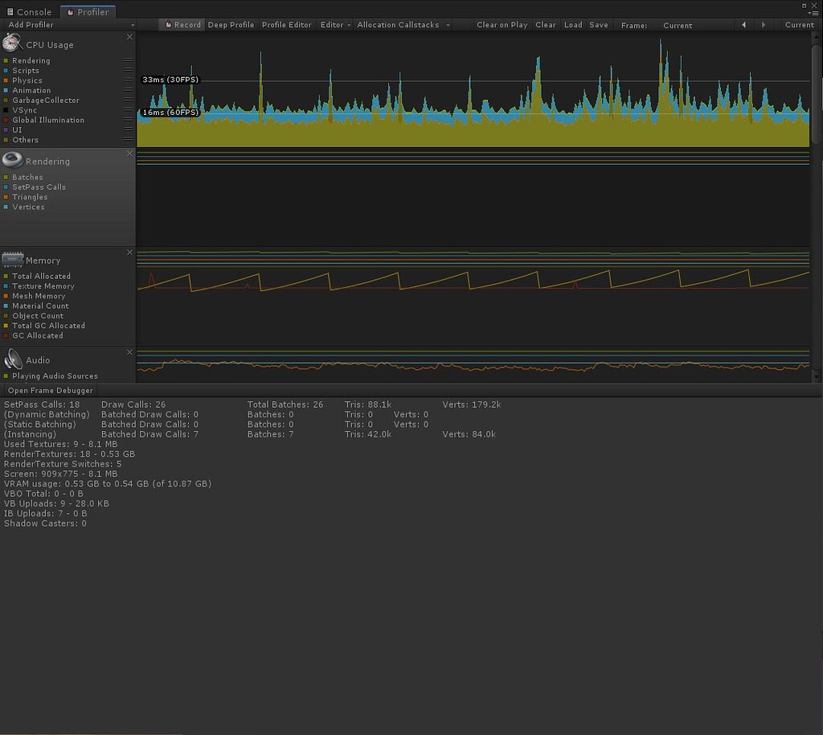Select the Profiler tab
The height and width of the screenshot is (735, 823).
pyautogui.click(x=88, y=11)
